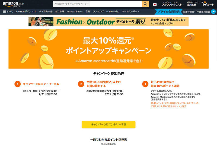This screenshot has width=217, height=145.
Task: Click the 最大10%還元 campaign banner
Action: click(108, 49)
